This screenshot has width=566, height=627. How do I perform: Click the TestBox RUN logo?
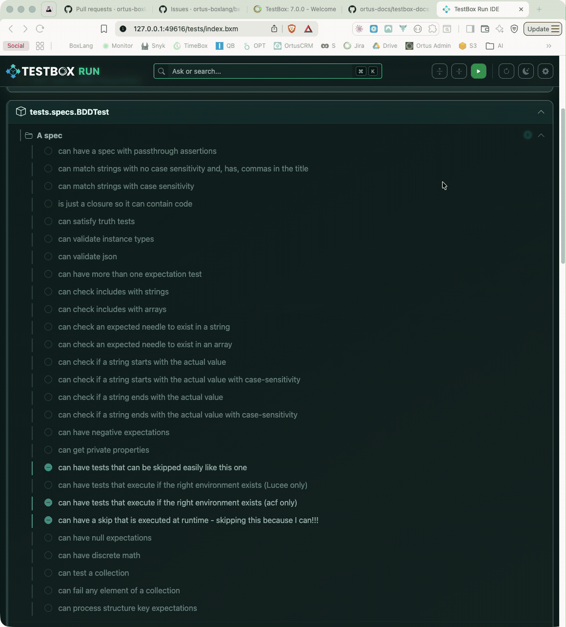click(51, 71)
